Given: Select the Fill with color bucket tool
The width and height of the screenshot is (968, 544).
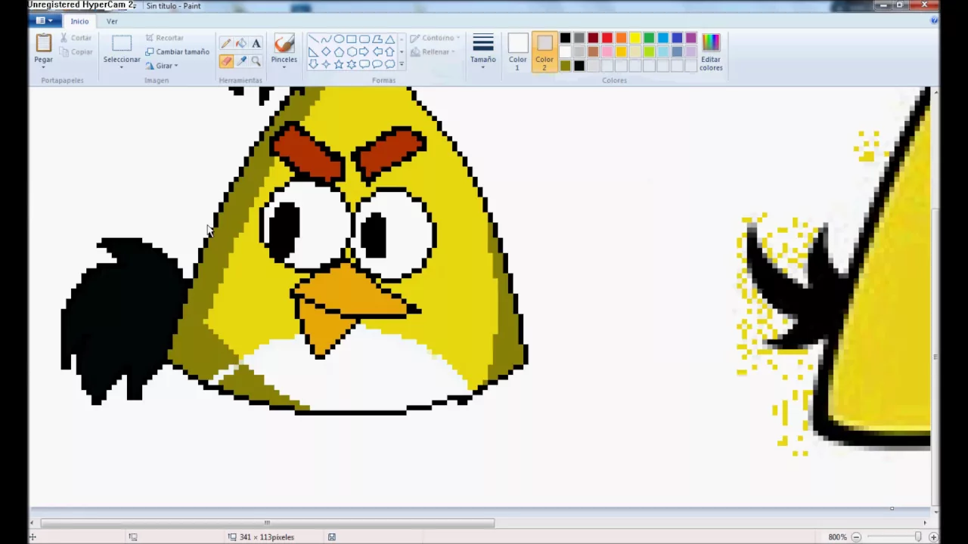Looking at the screenshot, I should click(240, 44).
